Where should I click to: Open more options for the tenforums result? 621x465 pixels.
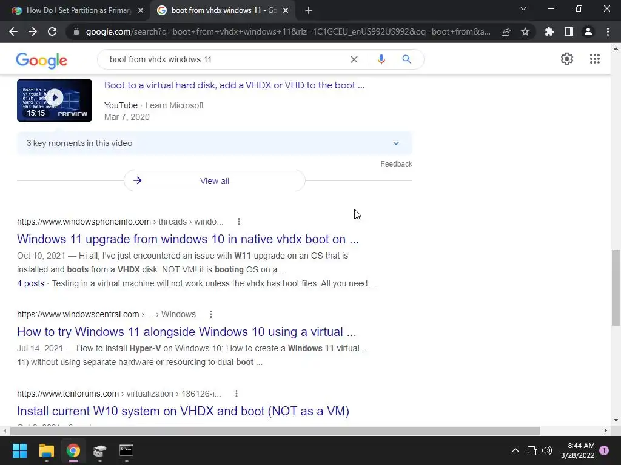(x=237, y=394)
